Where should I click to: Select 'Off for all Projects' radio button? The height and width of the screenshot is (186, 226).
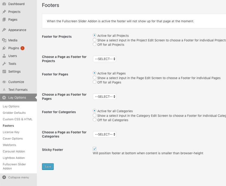coord(95,44)
